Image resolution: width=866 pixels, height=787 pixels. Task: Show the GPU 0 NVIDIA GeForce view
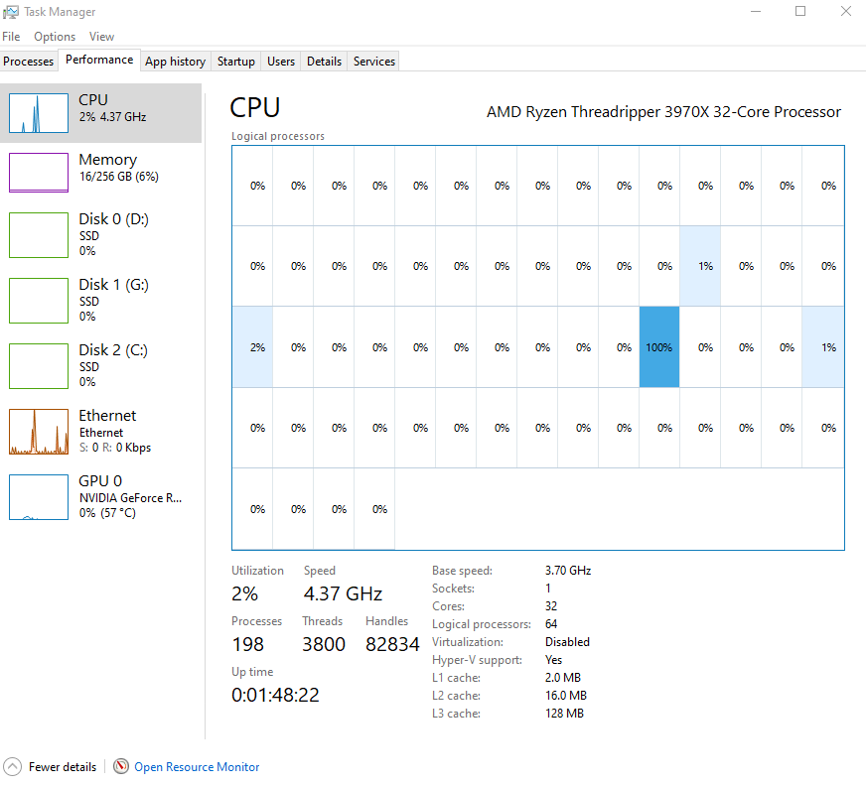pos(101,496)
